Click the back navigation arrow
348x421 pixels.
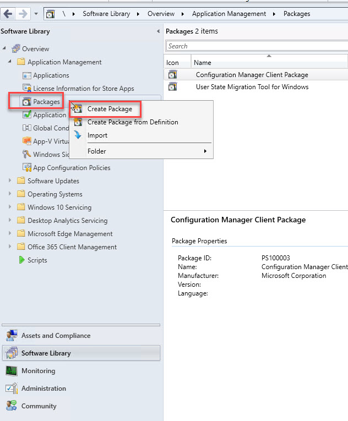(x=8, y=14)
